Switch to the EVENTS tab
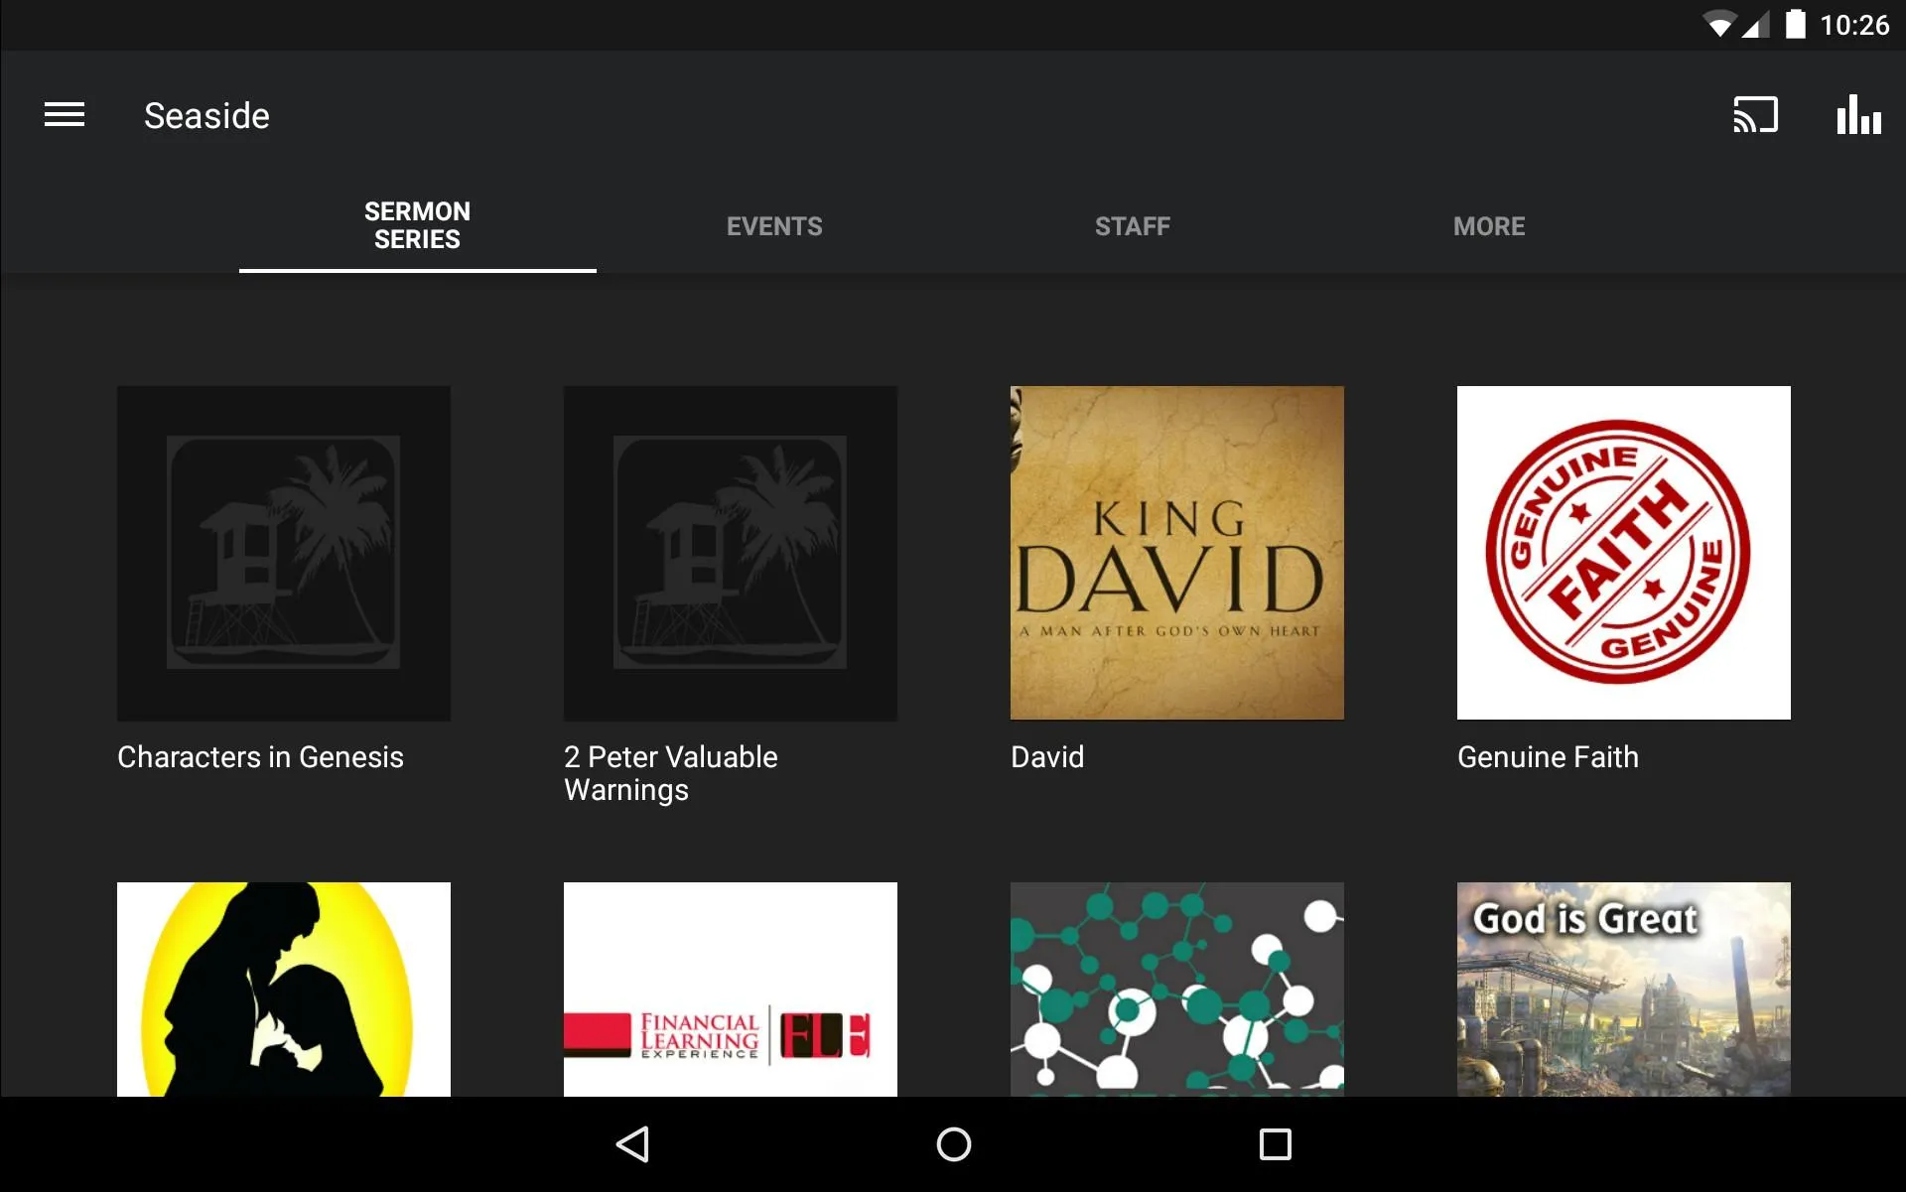This screenshot has height=1192, width=1906. tap(774, 225)
